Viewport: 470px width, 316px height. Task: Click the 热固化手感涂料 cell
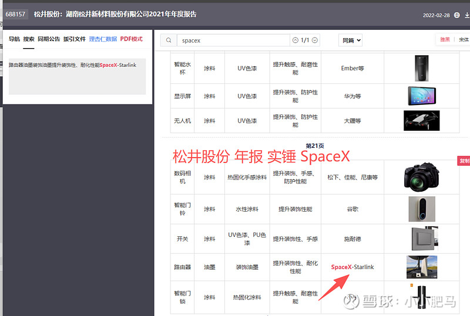tap(247, 177)
